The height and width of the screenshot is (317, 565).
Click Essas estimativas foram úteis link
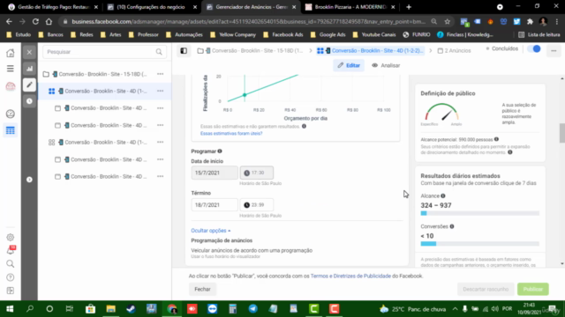(231, 133)
